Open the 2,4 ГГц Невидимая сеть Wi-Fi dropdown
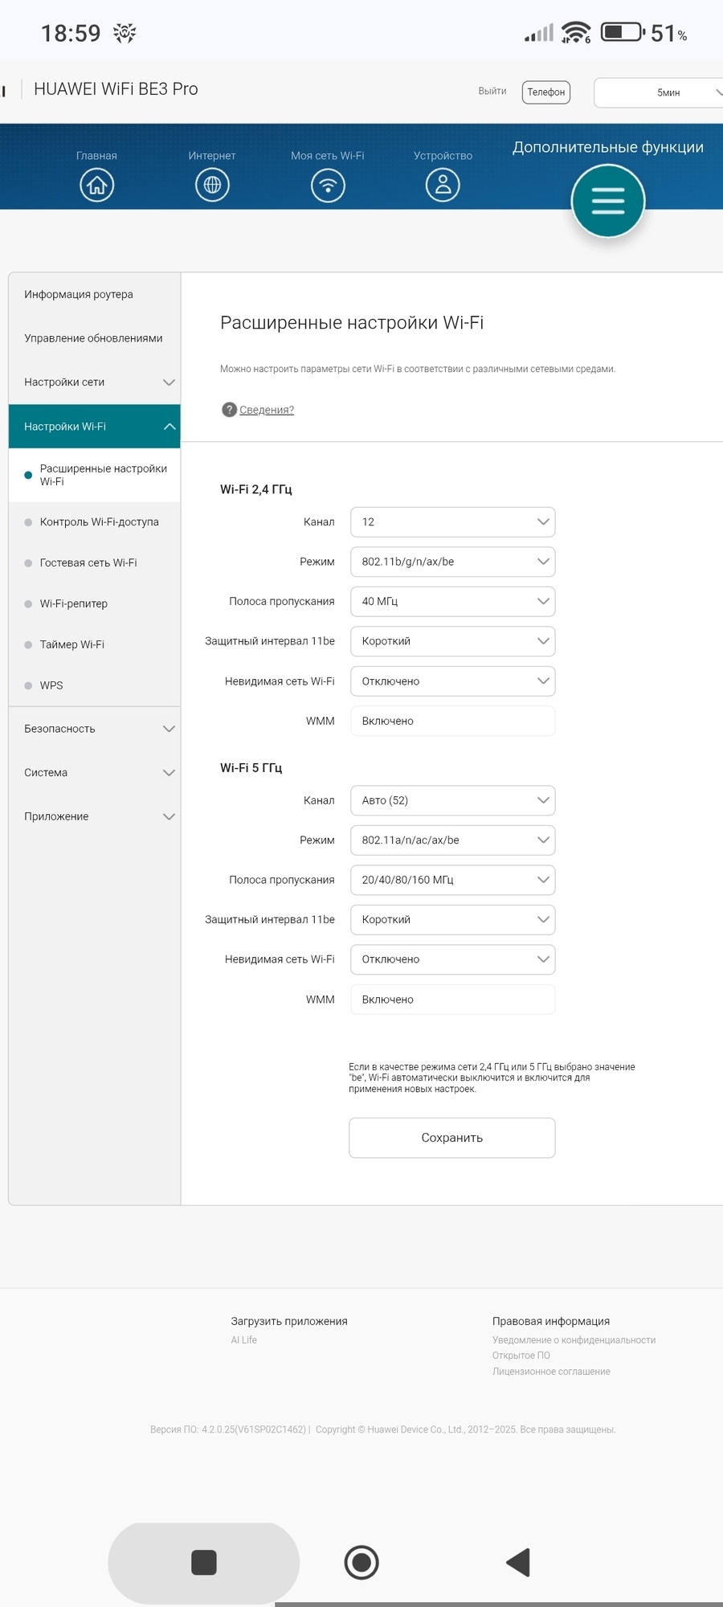 click(453, 681)
